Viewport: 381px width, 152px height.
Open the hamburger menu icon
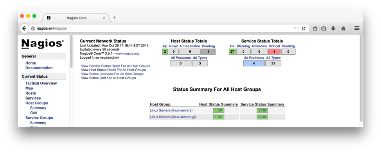[357, 28]
